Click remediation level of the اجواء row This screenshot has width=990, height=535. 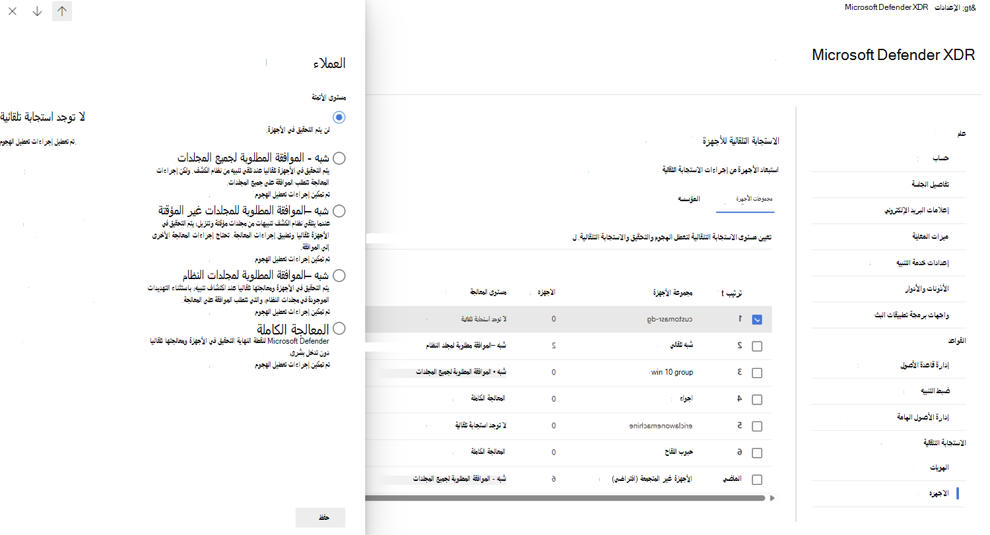(x=488, y=399)
